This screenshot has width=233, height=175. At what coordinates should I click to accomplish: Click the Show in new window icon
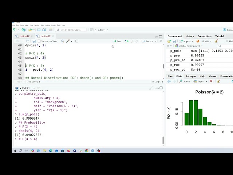point(27,41)
